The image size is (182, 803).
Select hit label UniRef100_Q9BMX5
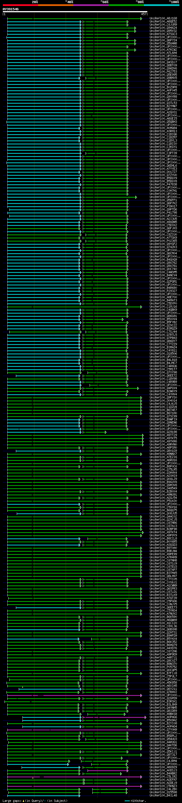(163, 78)
